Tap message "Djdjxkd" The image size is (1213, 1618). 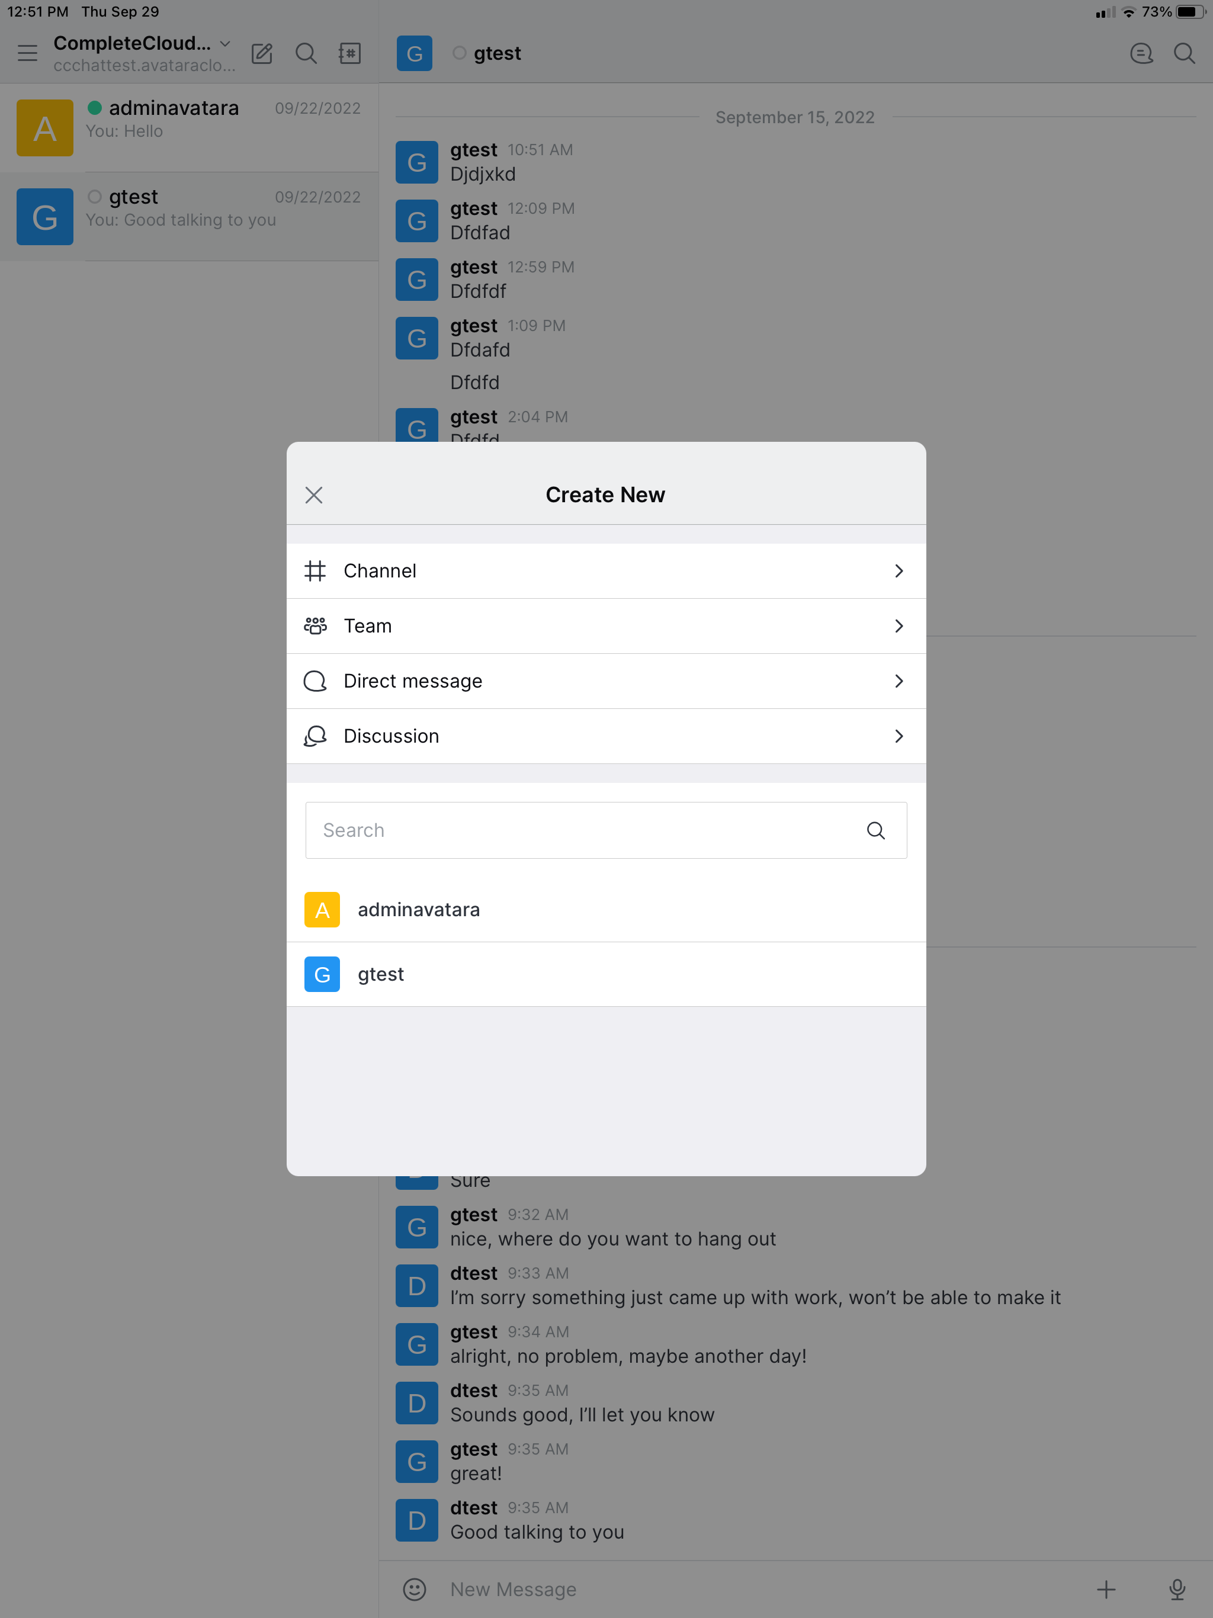[483, 174]
